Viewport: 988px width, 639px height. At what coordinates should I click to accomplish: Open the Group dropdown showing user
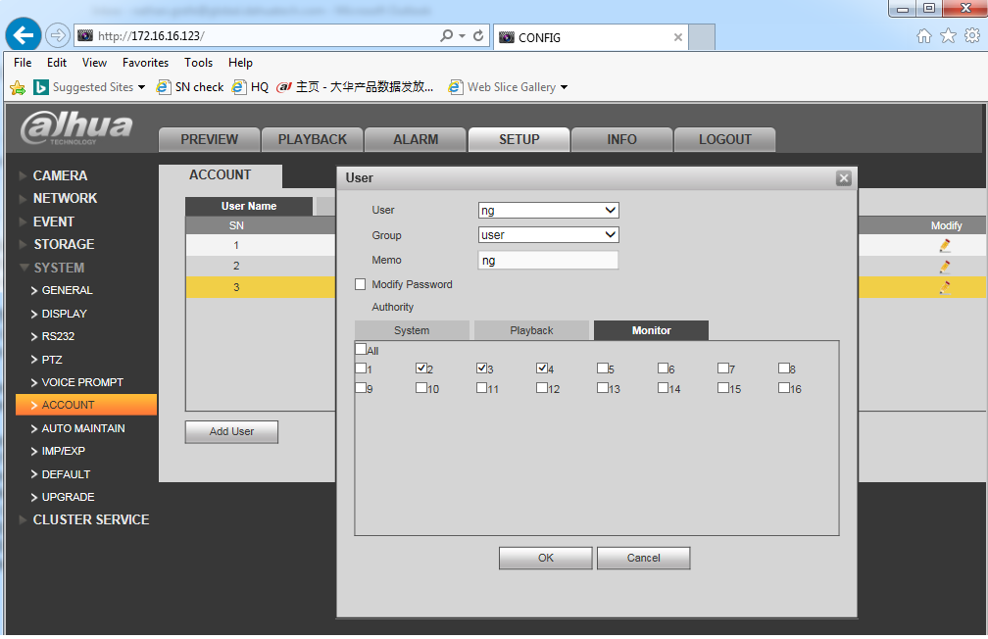(548, 235)
